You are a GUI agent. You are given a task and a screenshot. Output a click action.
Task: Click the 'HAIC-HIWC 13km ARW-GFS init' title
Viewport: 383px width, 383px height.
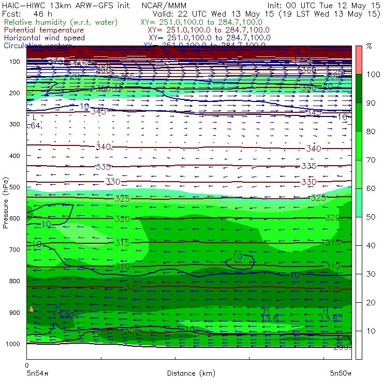click(x=65, y=5)
